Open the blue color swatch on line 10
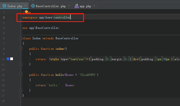180x106 pixels. [8, 59]
